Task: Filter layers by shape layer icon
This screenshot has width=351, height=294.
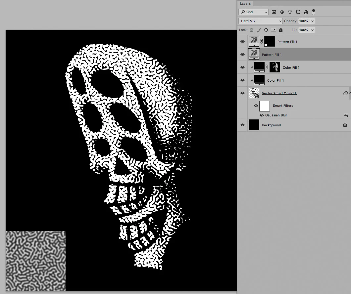Action: click(298, 12)
